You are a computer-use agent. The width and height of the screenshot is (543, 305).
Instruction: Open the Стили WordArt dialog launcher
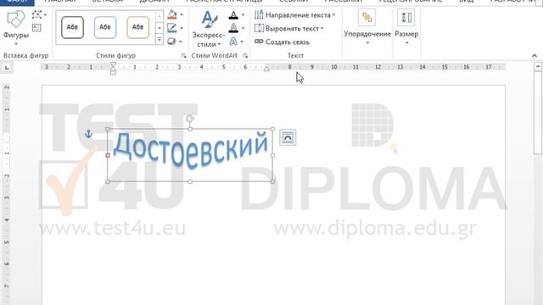(245, 56)
